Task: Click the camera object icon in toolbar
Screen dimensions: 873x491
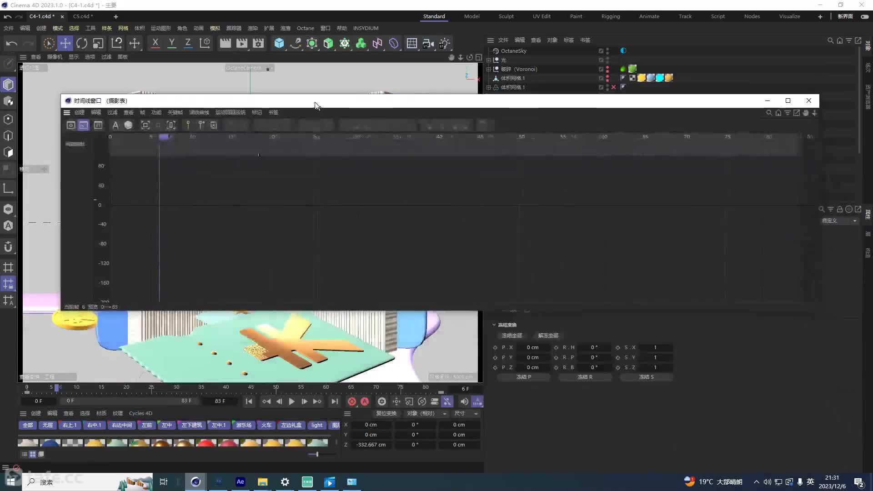Action: (428, 43)
